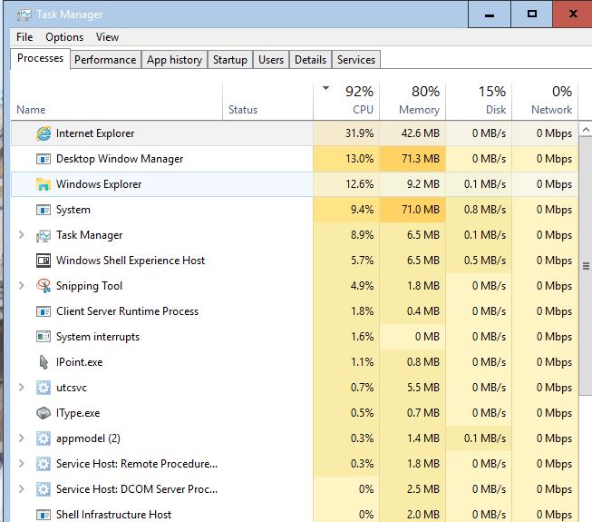Click the Snipping Tool scissors icon
Viewport: 592px width, 522px height.
coord(44,286)
